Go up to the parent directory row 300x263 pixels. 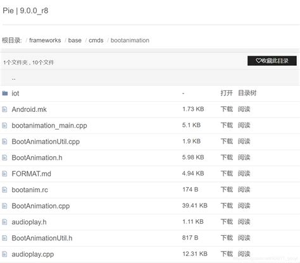150,78
